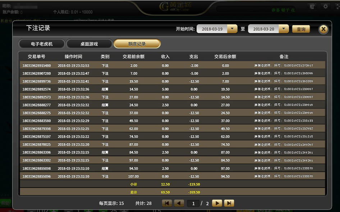Click the timestamp 2018-03-19 23:32:20

coord(73,145)
